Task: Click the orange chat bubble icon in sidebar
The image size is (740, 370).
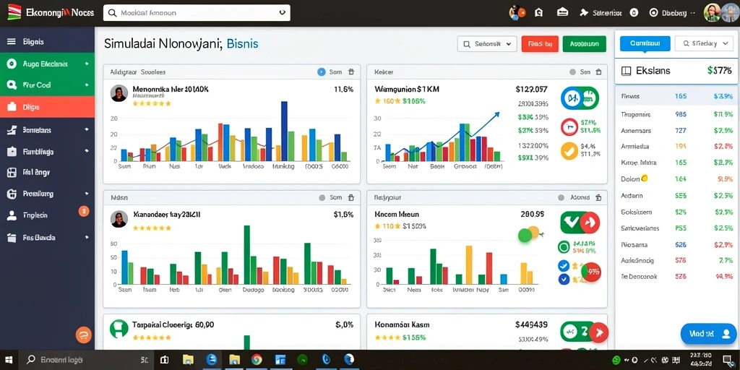Action: point(84,334)
